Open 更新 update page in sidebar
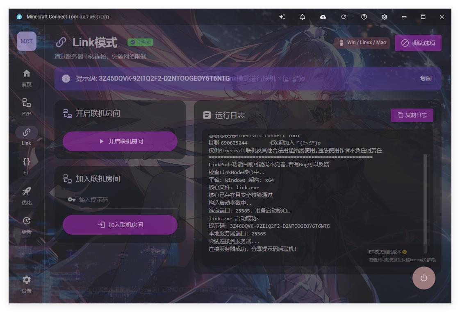 (26, 225)
